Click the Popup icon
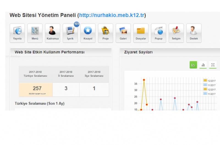 point(158,33)
